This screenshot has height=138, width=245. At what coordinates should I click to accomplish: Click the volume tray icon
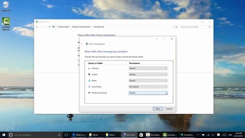pyautogui.click(x=213, y=135)
